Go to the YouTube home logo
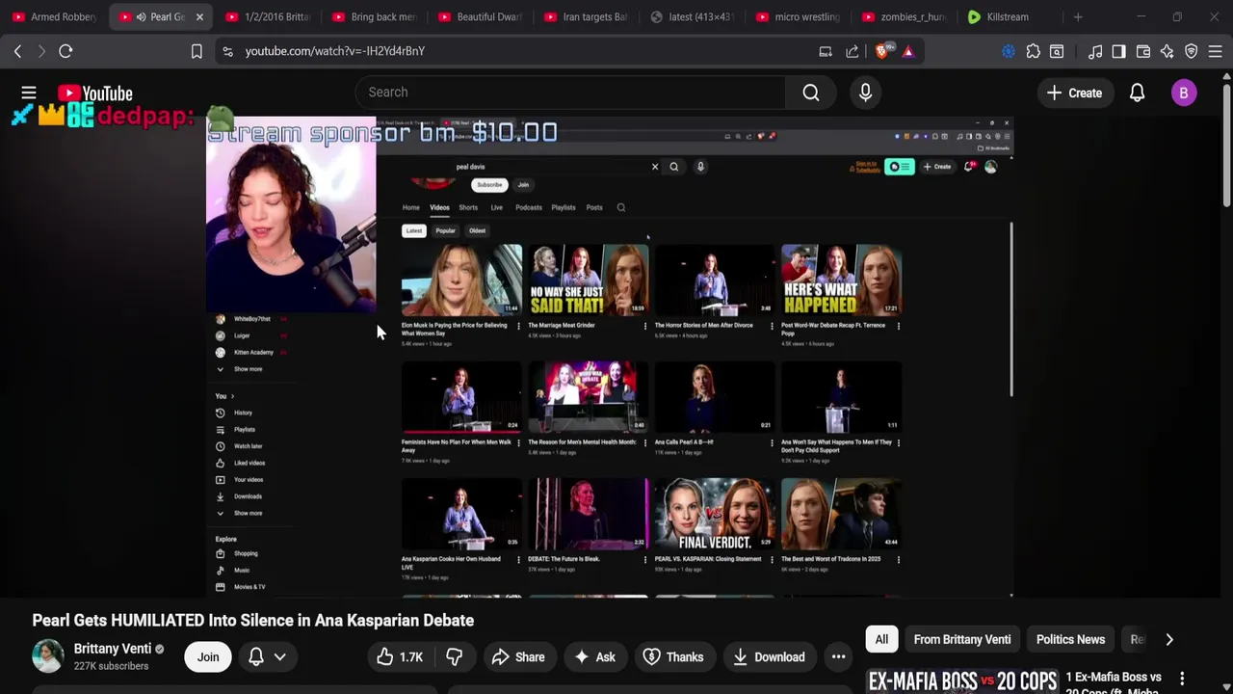1233x694 pixels. pos(94,93)
